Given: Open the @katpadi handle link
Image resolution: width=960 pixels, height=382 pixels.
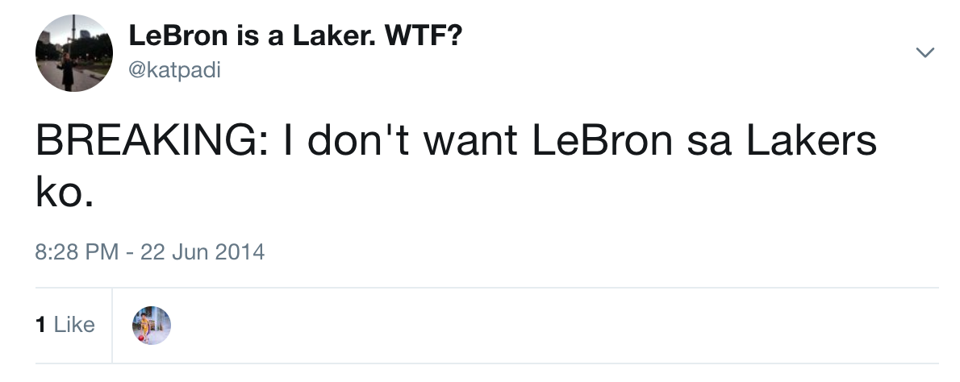Looking at the screenshot, I should point(174,71).
